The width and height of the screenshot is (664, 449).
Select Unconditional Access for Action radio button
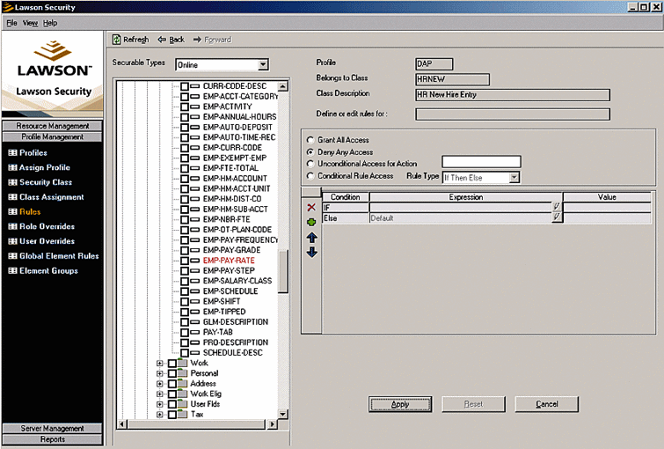tap(310, 164)
